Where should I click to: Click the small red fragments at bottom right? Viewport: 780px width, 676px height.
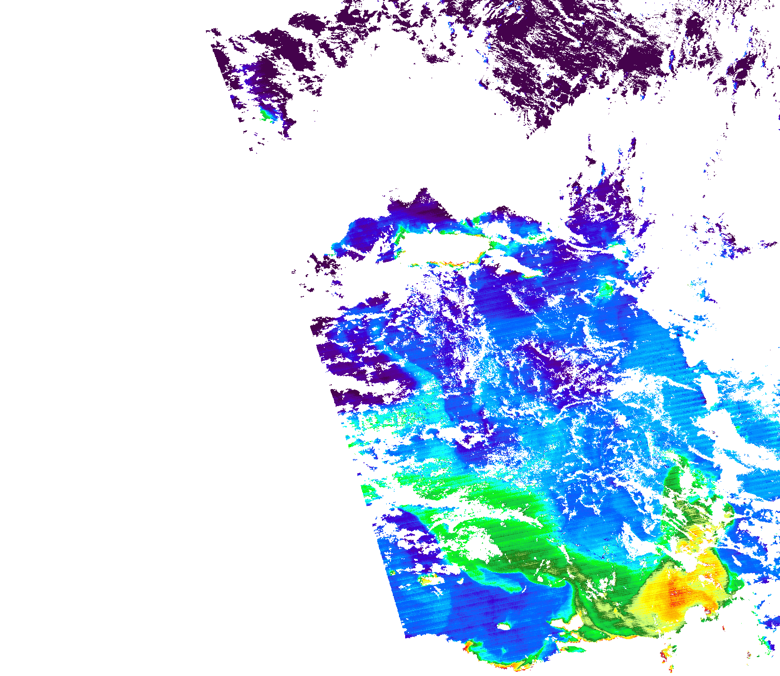pyautogui.click(x=667, y=655)
